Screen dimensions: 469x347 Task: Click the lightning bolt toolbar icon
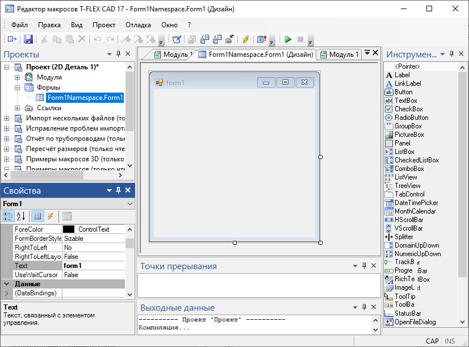tap(245, 39)
